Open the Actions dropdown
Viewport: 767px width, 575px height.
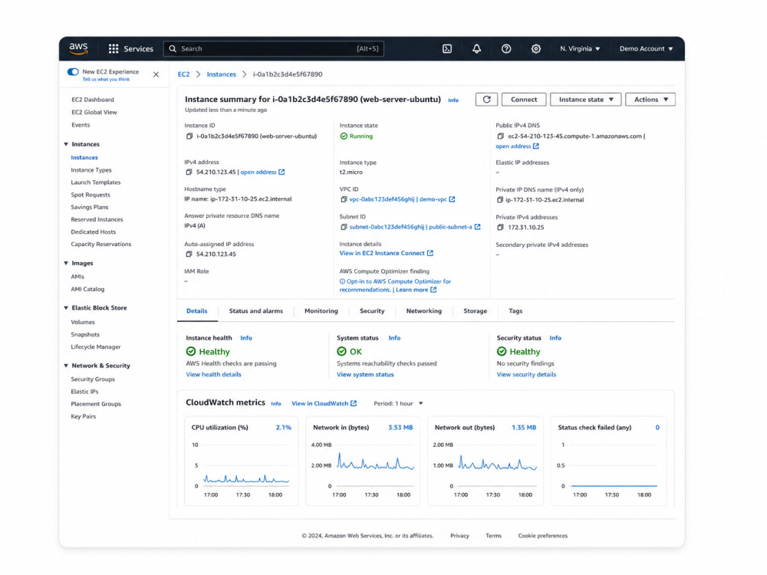tap(650, 99)
